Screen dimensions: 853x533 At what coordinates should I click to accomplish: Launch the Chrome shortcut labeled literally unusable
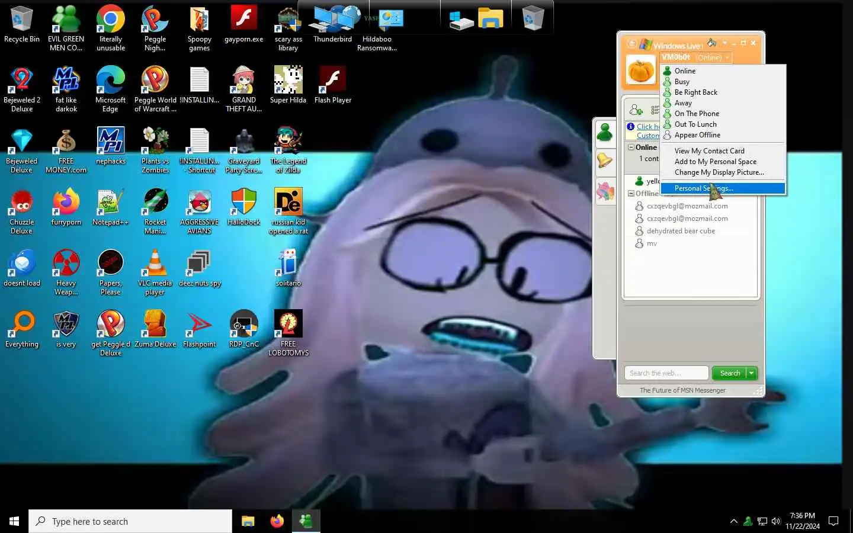pyautogui.click(x=111, y=28)
